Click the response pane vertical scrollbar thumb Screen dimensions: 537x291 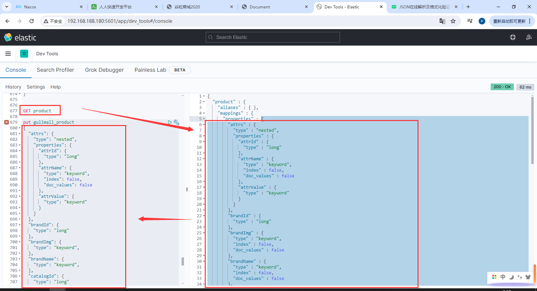[532, 130]
